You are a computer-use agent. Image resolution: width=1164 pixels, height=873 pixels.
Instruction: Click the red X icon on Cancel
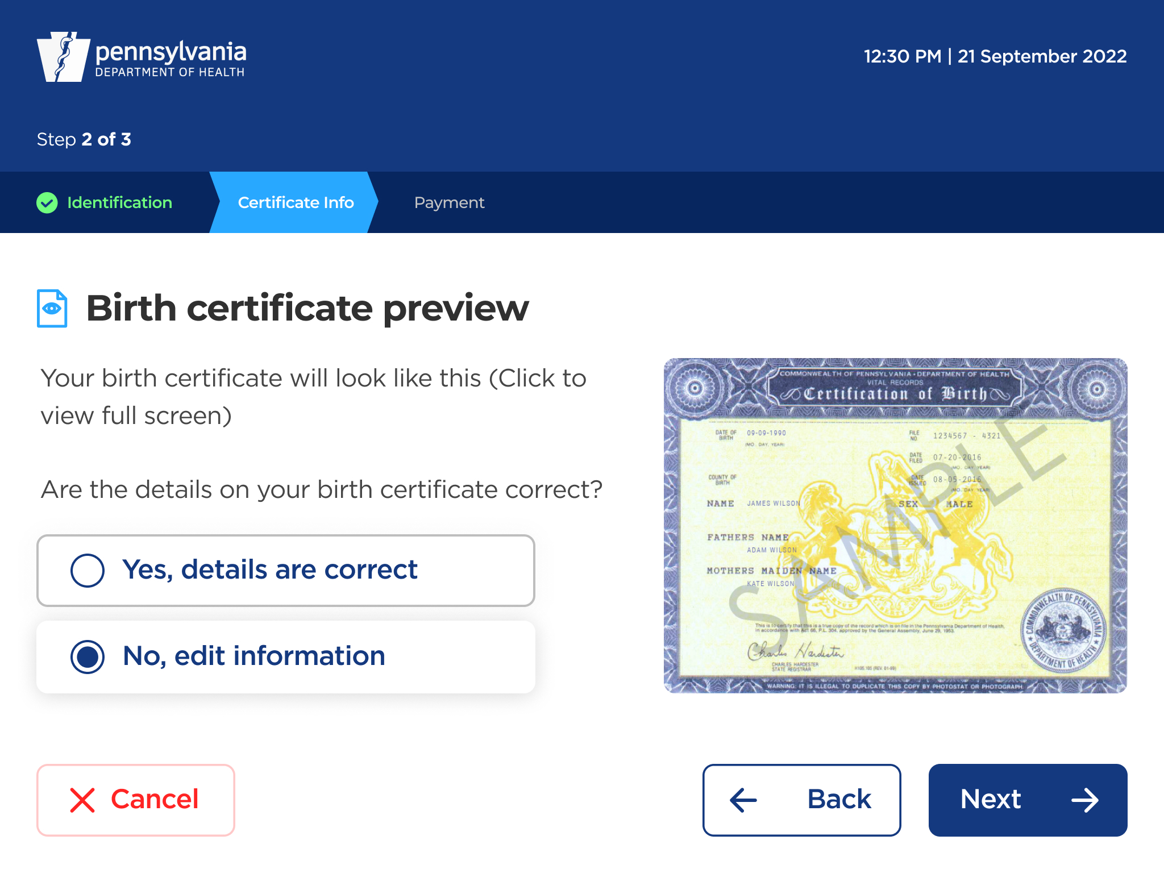(82, 800)
